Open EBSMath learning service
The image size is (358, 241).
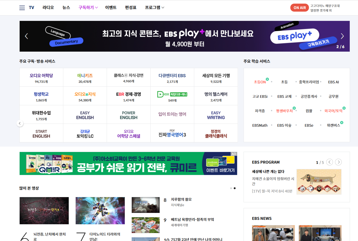pyautogui.click(x=260, y=125)
